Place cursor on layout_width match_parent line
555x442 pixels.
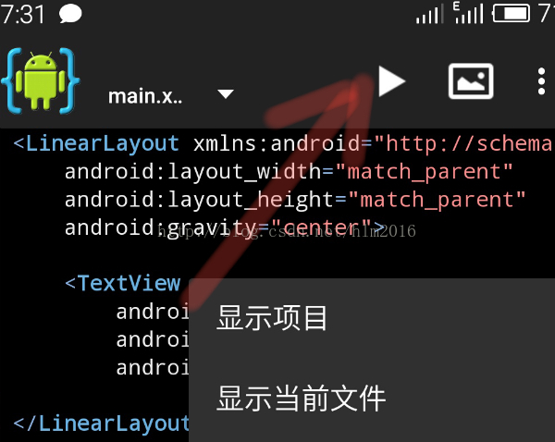[289, 172]
